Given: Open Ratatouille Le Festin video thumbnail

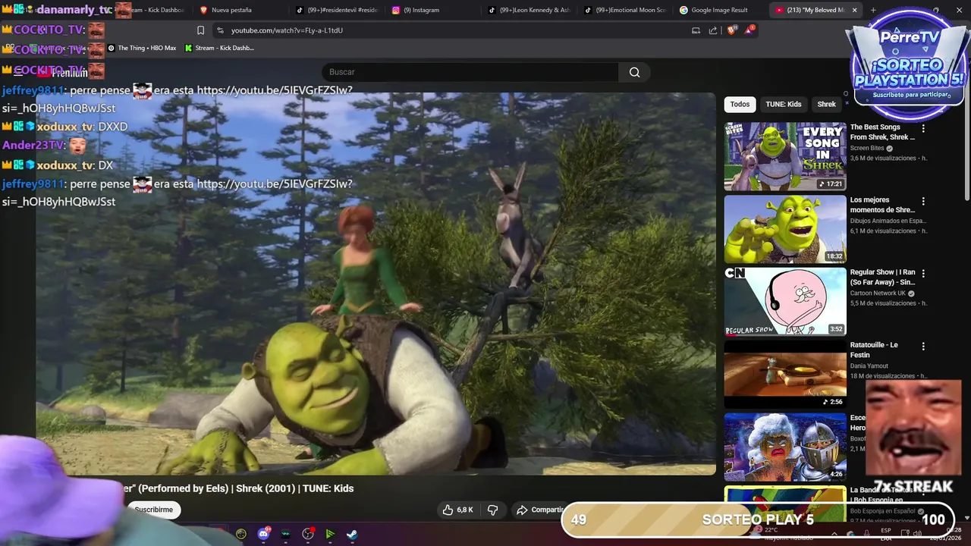Looking at the screenshot, I should [x=785, y=374].
